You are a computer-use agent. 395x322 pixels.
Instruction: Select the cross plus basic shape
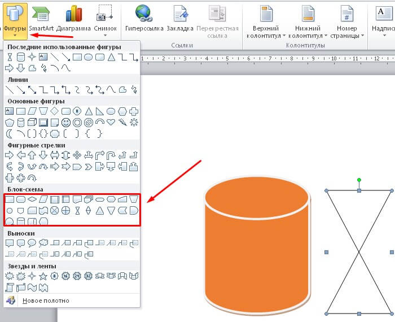click(x=134, y=111)
